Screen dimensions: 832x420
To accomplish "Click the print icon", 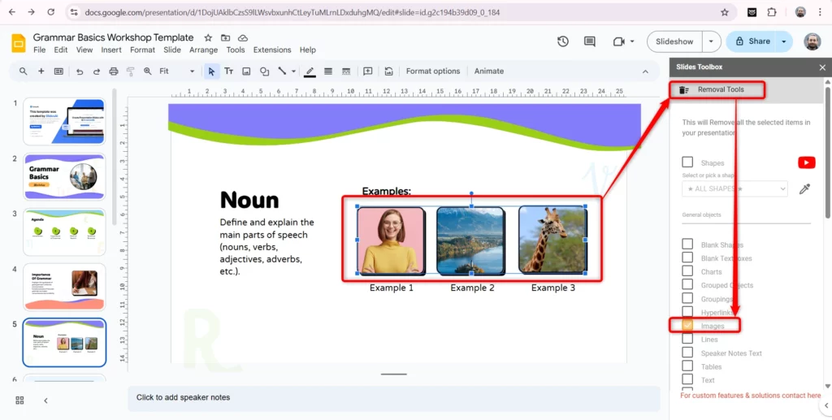I will click(x=113, y=71).
